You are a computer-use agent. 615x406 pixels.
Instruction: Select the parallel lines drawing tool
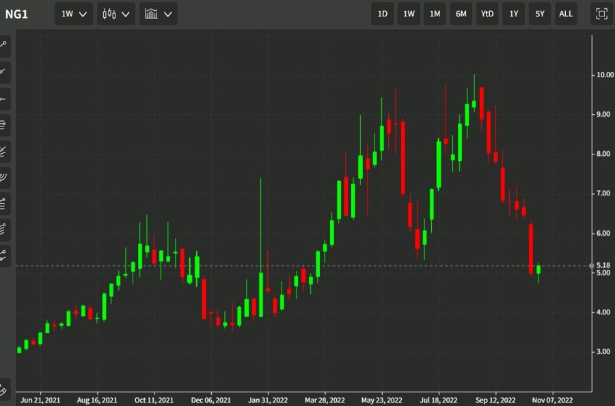point(3,125)
